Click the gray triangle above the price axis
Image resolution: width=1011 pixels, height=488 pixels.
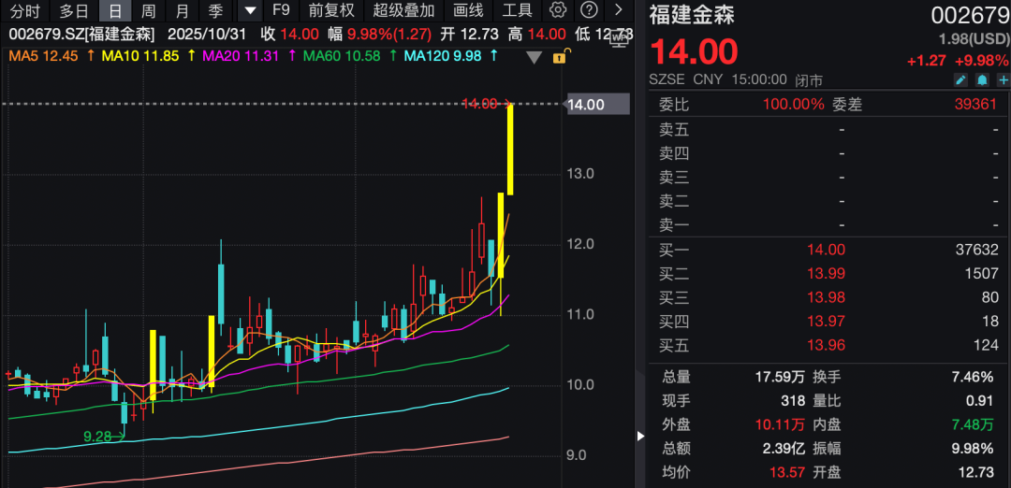pyautogui.click(x=535, y=58)
